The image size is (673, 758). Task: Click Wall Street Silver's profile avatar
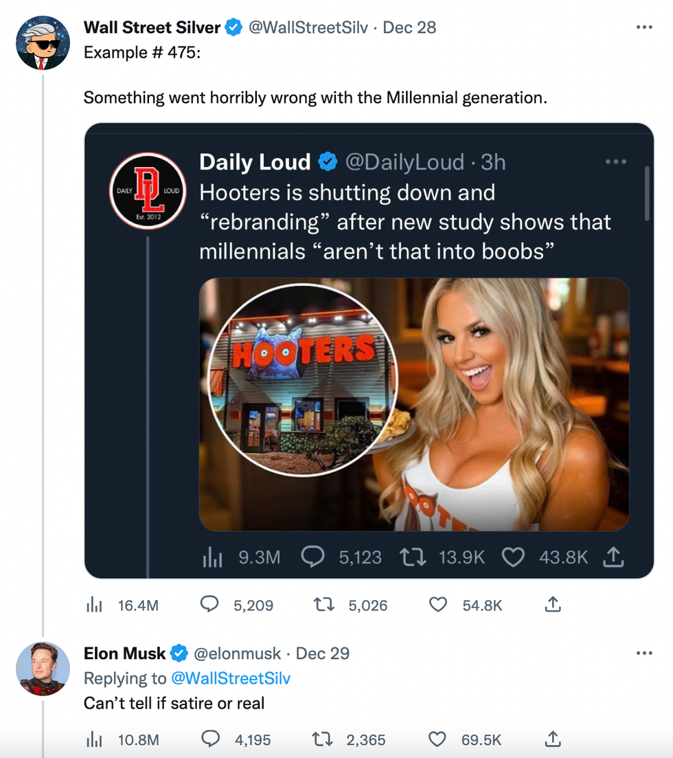[43, 43]
